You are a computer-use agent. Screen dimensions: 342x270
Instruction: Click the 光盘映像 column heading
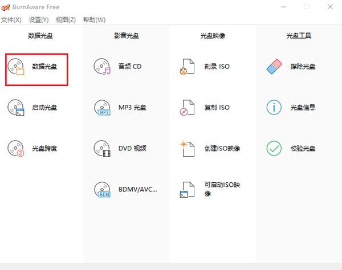coord(213,36)
